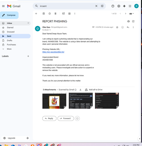Click the Labels heading
This screenshot has height=146, width=142.
click(x=5, y=56)
